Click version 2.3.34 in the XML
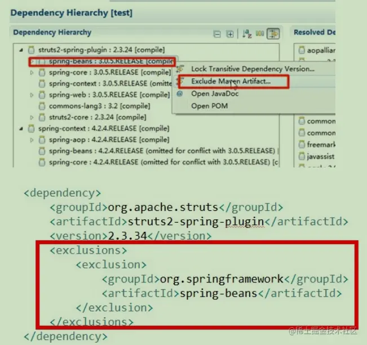Image resolution: width=367 pixels, height=345 pixels. coord(127,236)
